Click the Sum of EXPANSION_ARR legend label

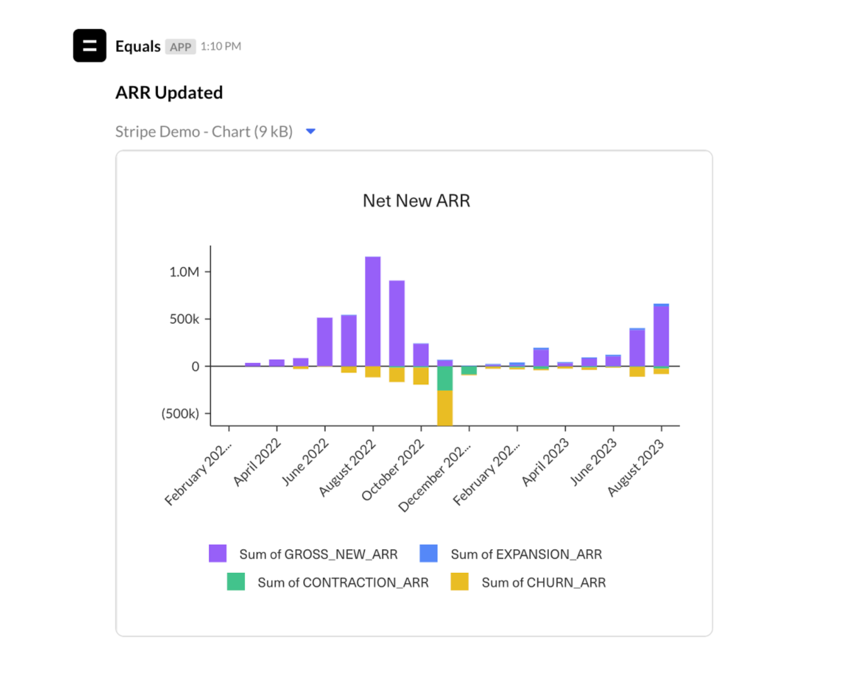pos(526,554)
